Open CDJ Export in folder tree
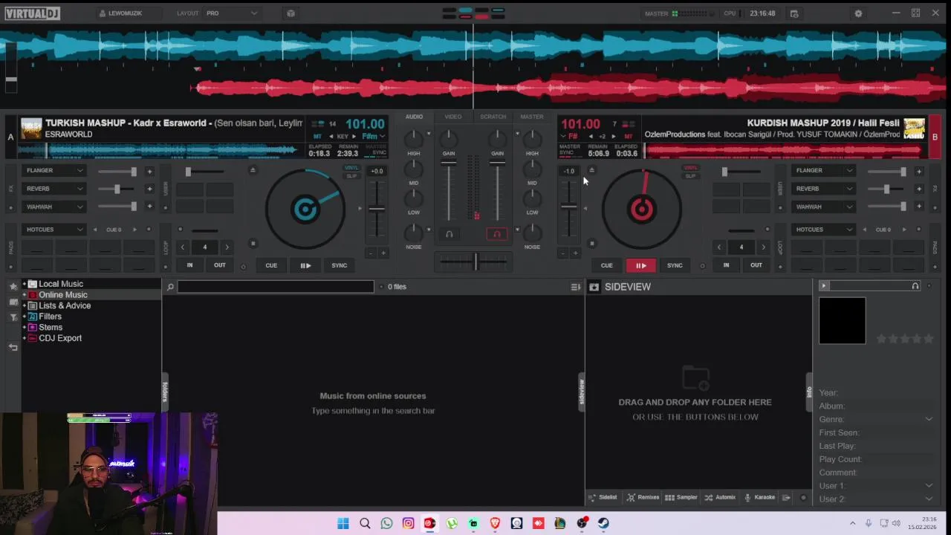The height and width of the screenshot is (535, 951). (x=60, y=338)
